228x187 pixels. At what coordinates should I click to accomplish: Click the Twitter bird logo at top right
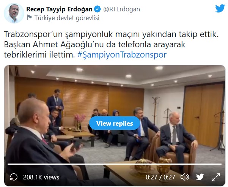(220, 8)
